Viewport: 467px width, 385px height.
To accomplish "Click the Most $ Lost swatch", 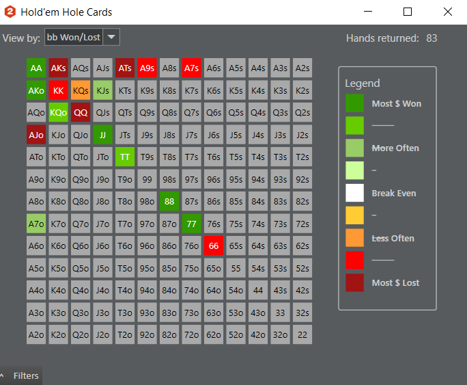I will (x=355, y=282).
